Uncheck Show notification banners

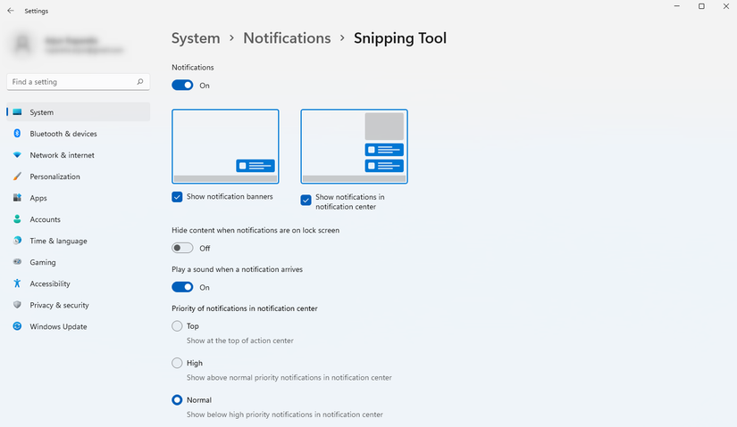(x=177, y=196)
